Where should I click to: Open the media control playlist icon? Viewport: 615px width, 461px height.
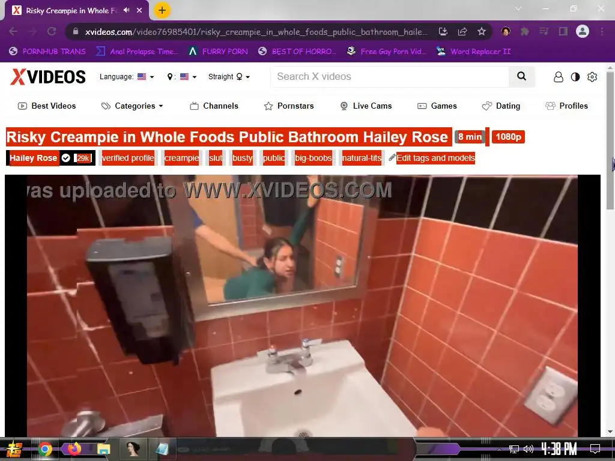click(544, 31)
